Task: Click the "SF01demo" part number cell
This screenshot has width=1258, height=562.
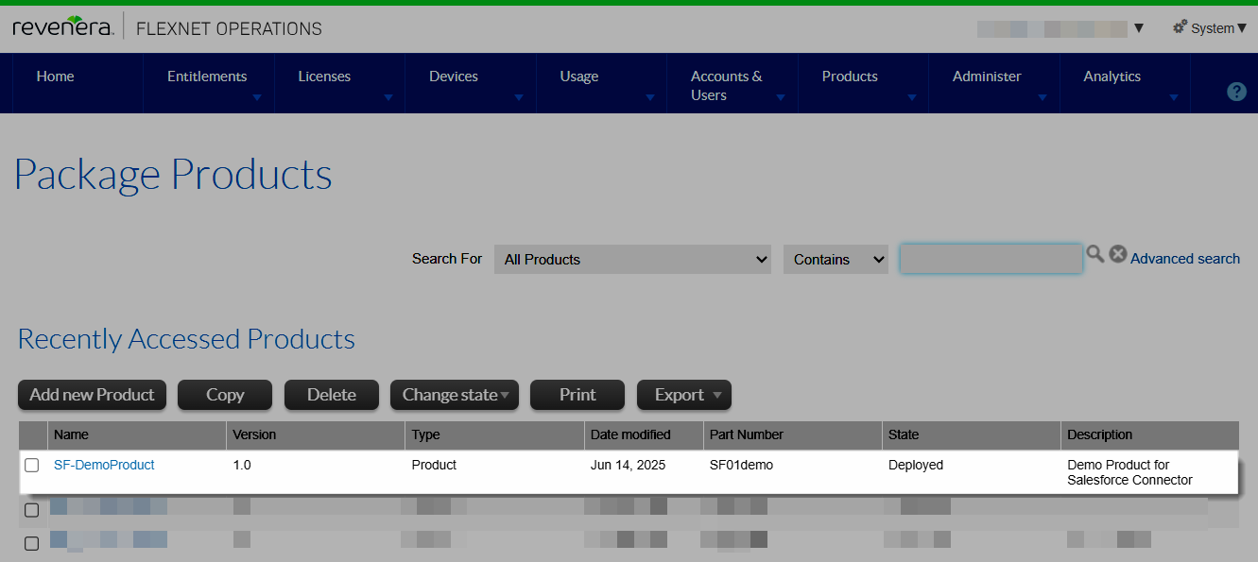Action: (x=742, y=465)
